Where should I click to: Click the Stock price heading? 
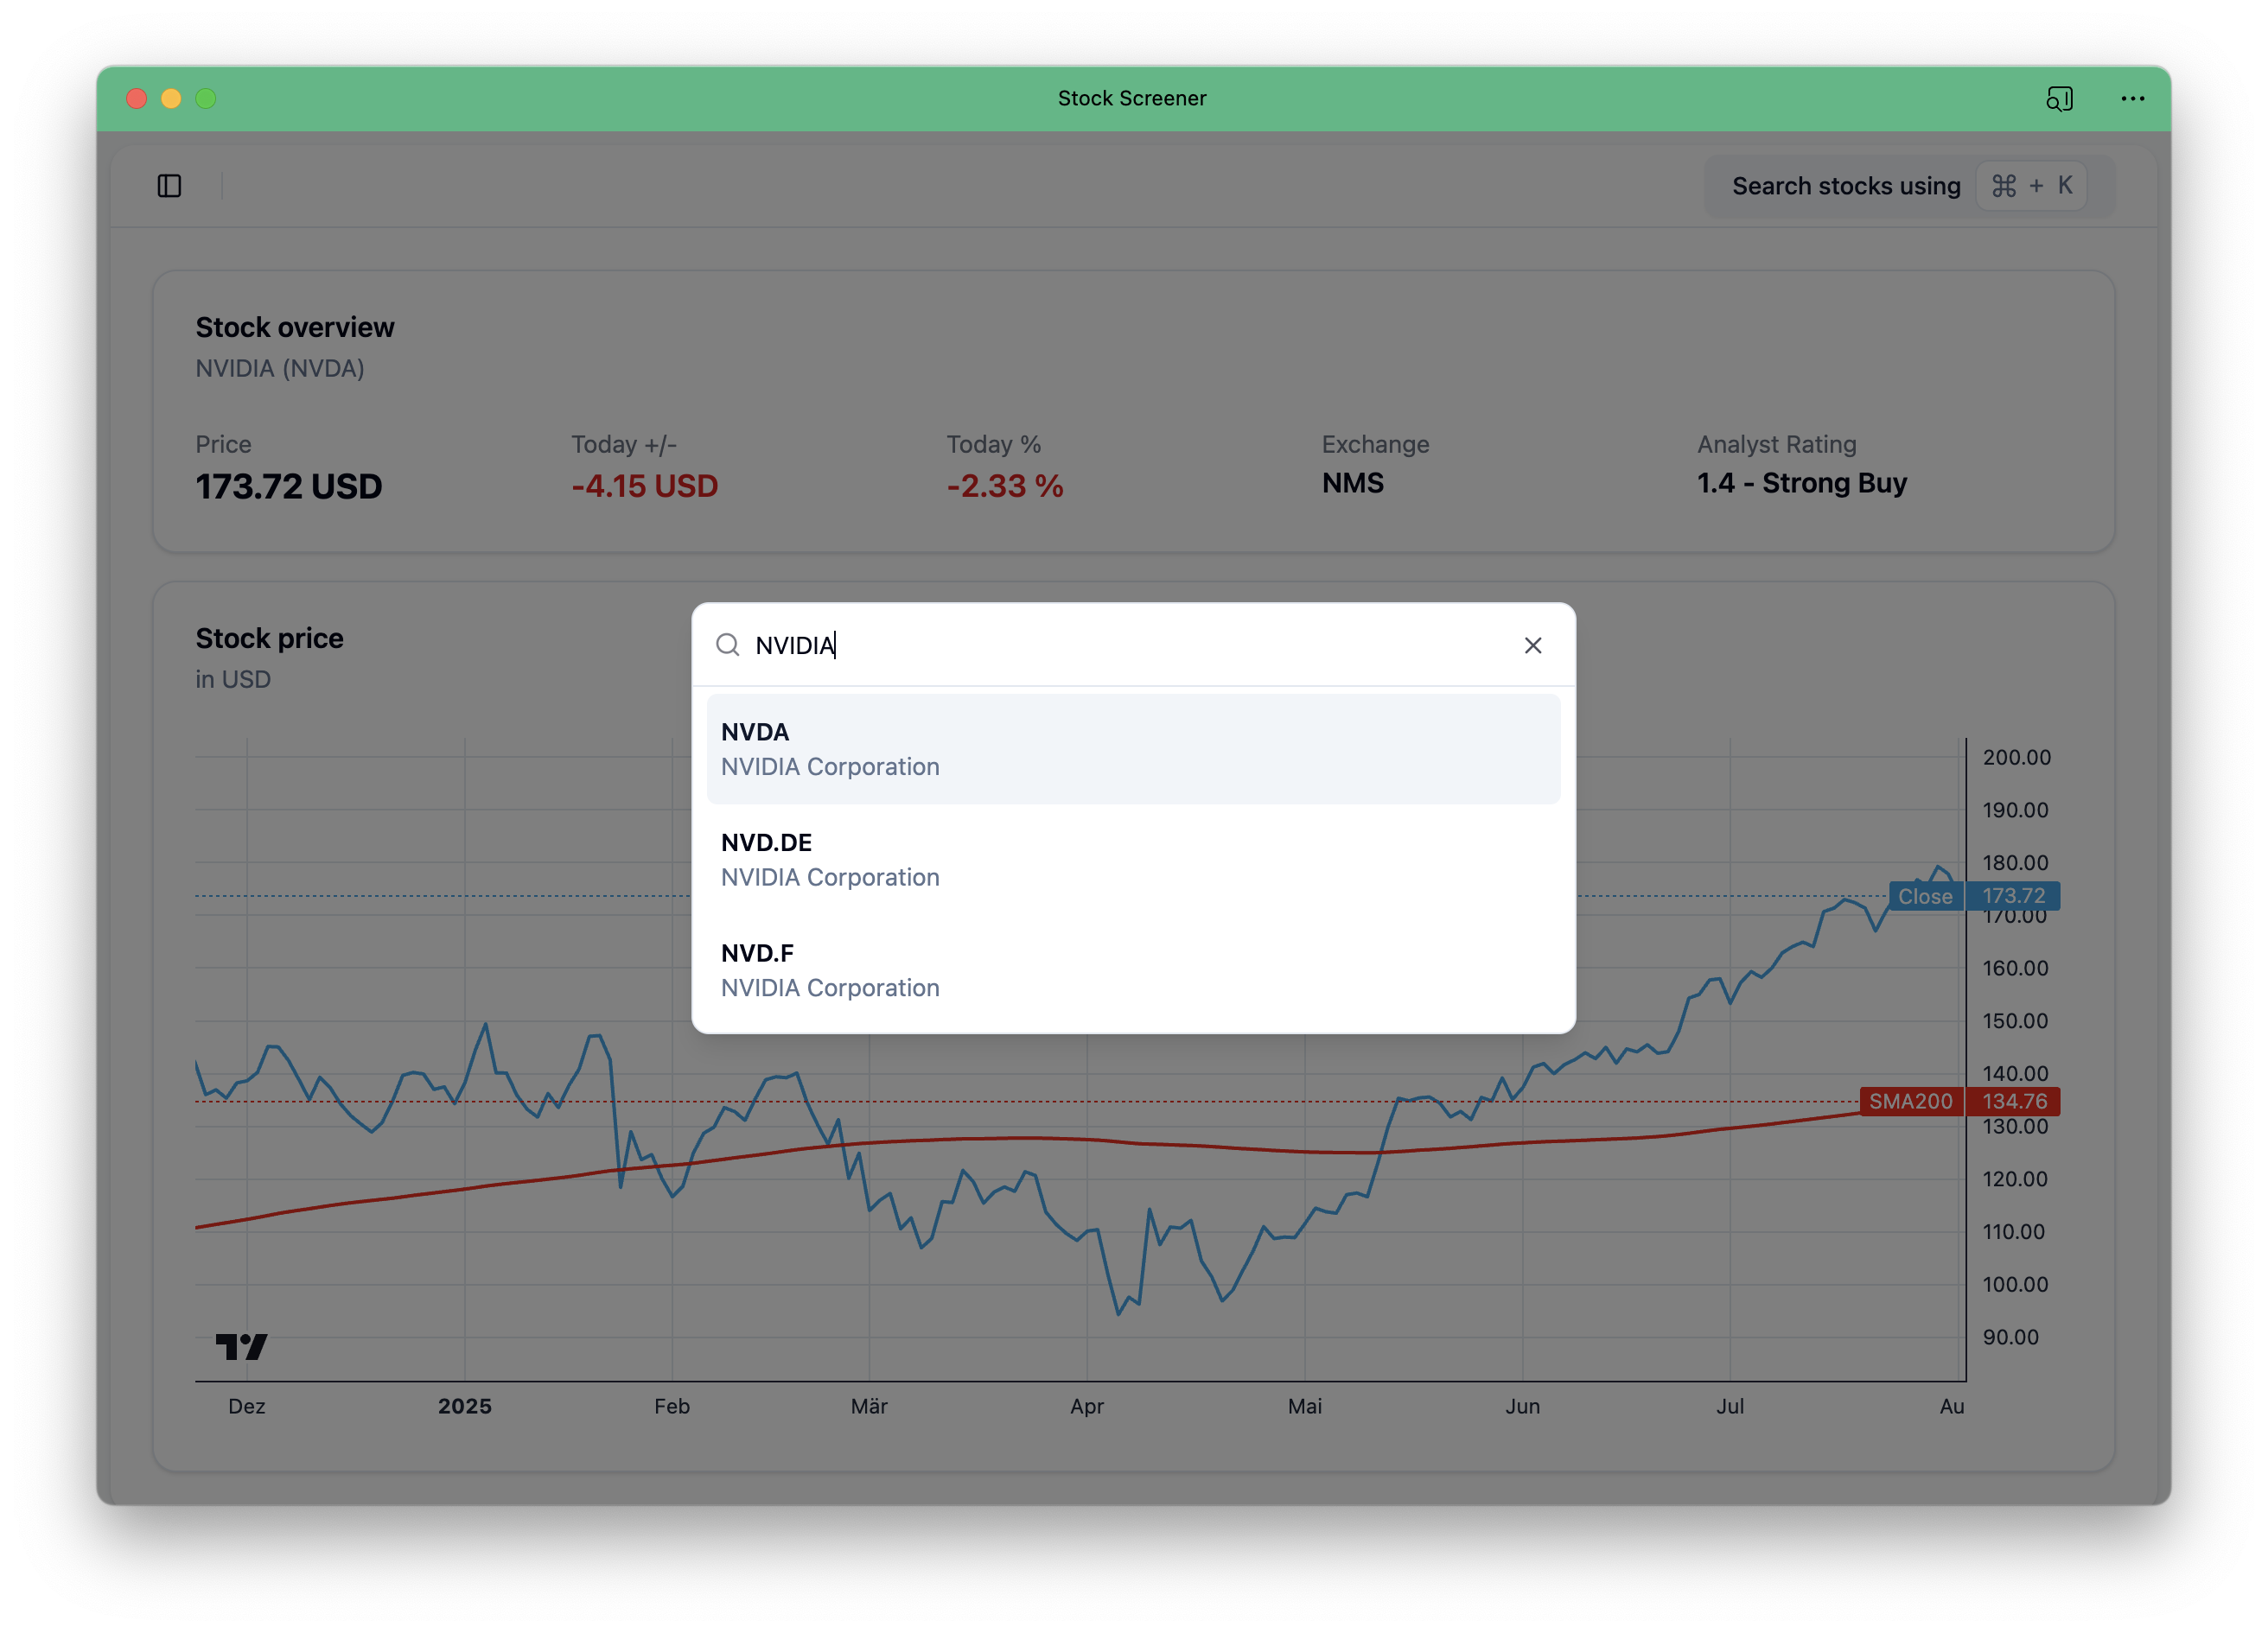pyautogui.click(x=269, y=639)
